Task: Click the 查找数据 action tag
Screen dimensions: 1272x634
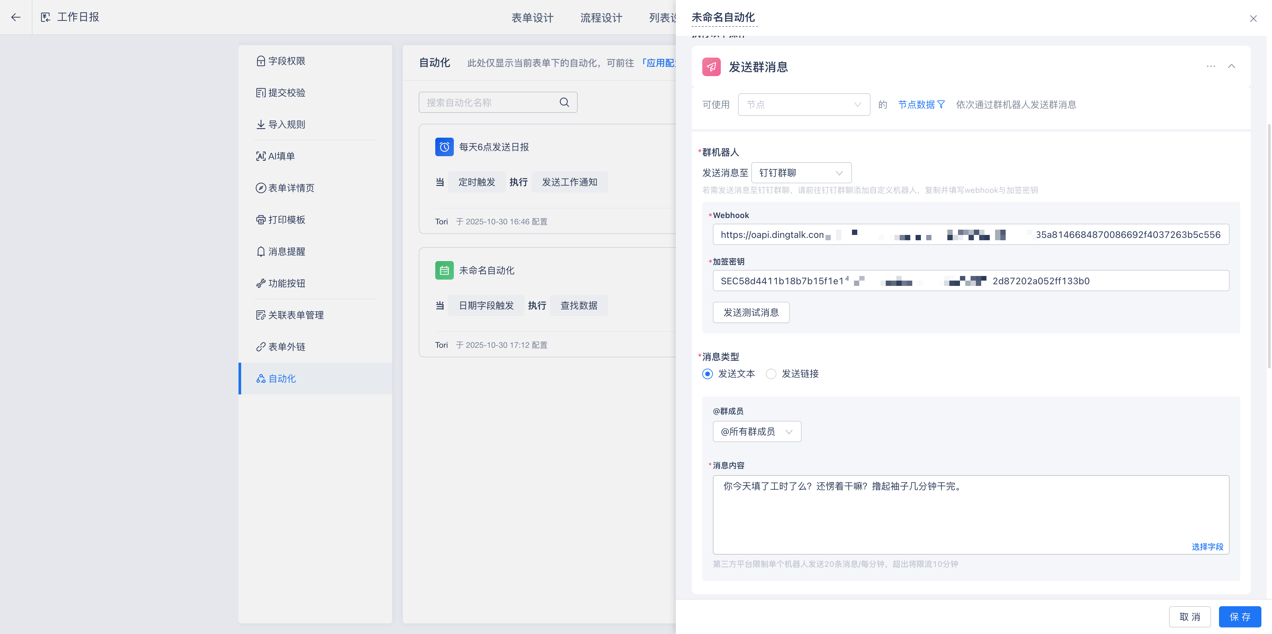Action: pos(579,305)
